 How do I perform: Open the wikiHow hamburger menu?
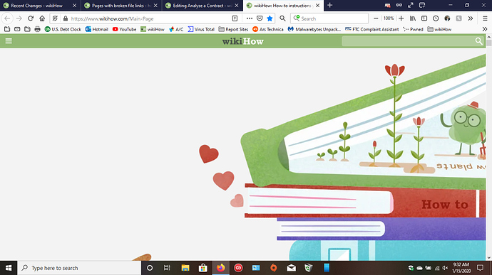coord(9,41)
